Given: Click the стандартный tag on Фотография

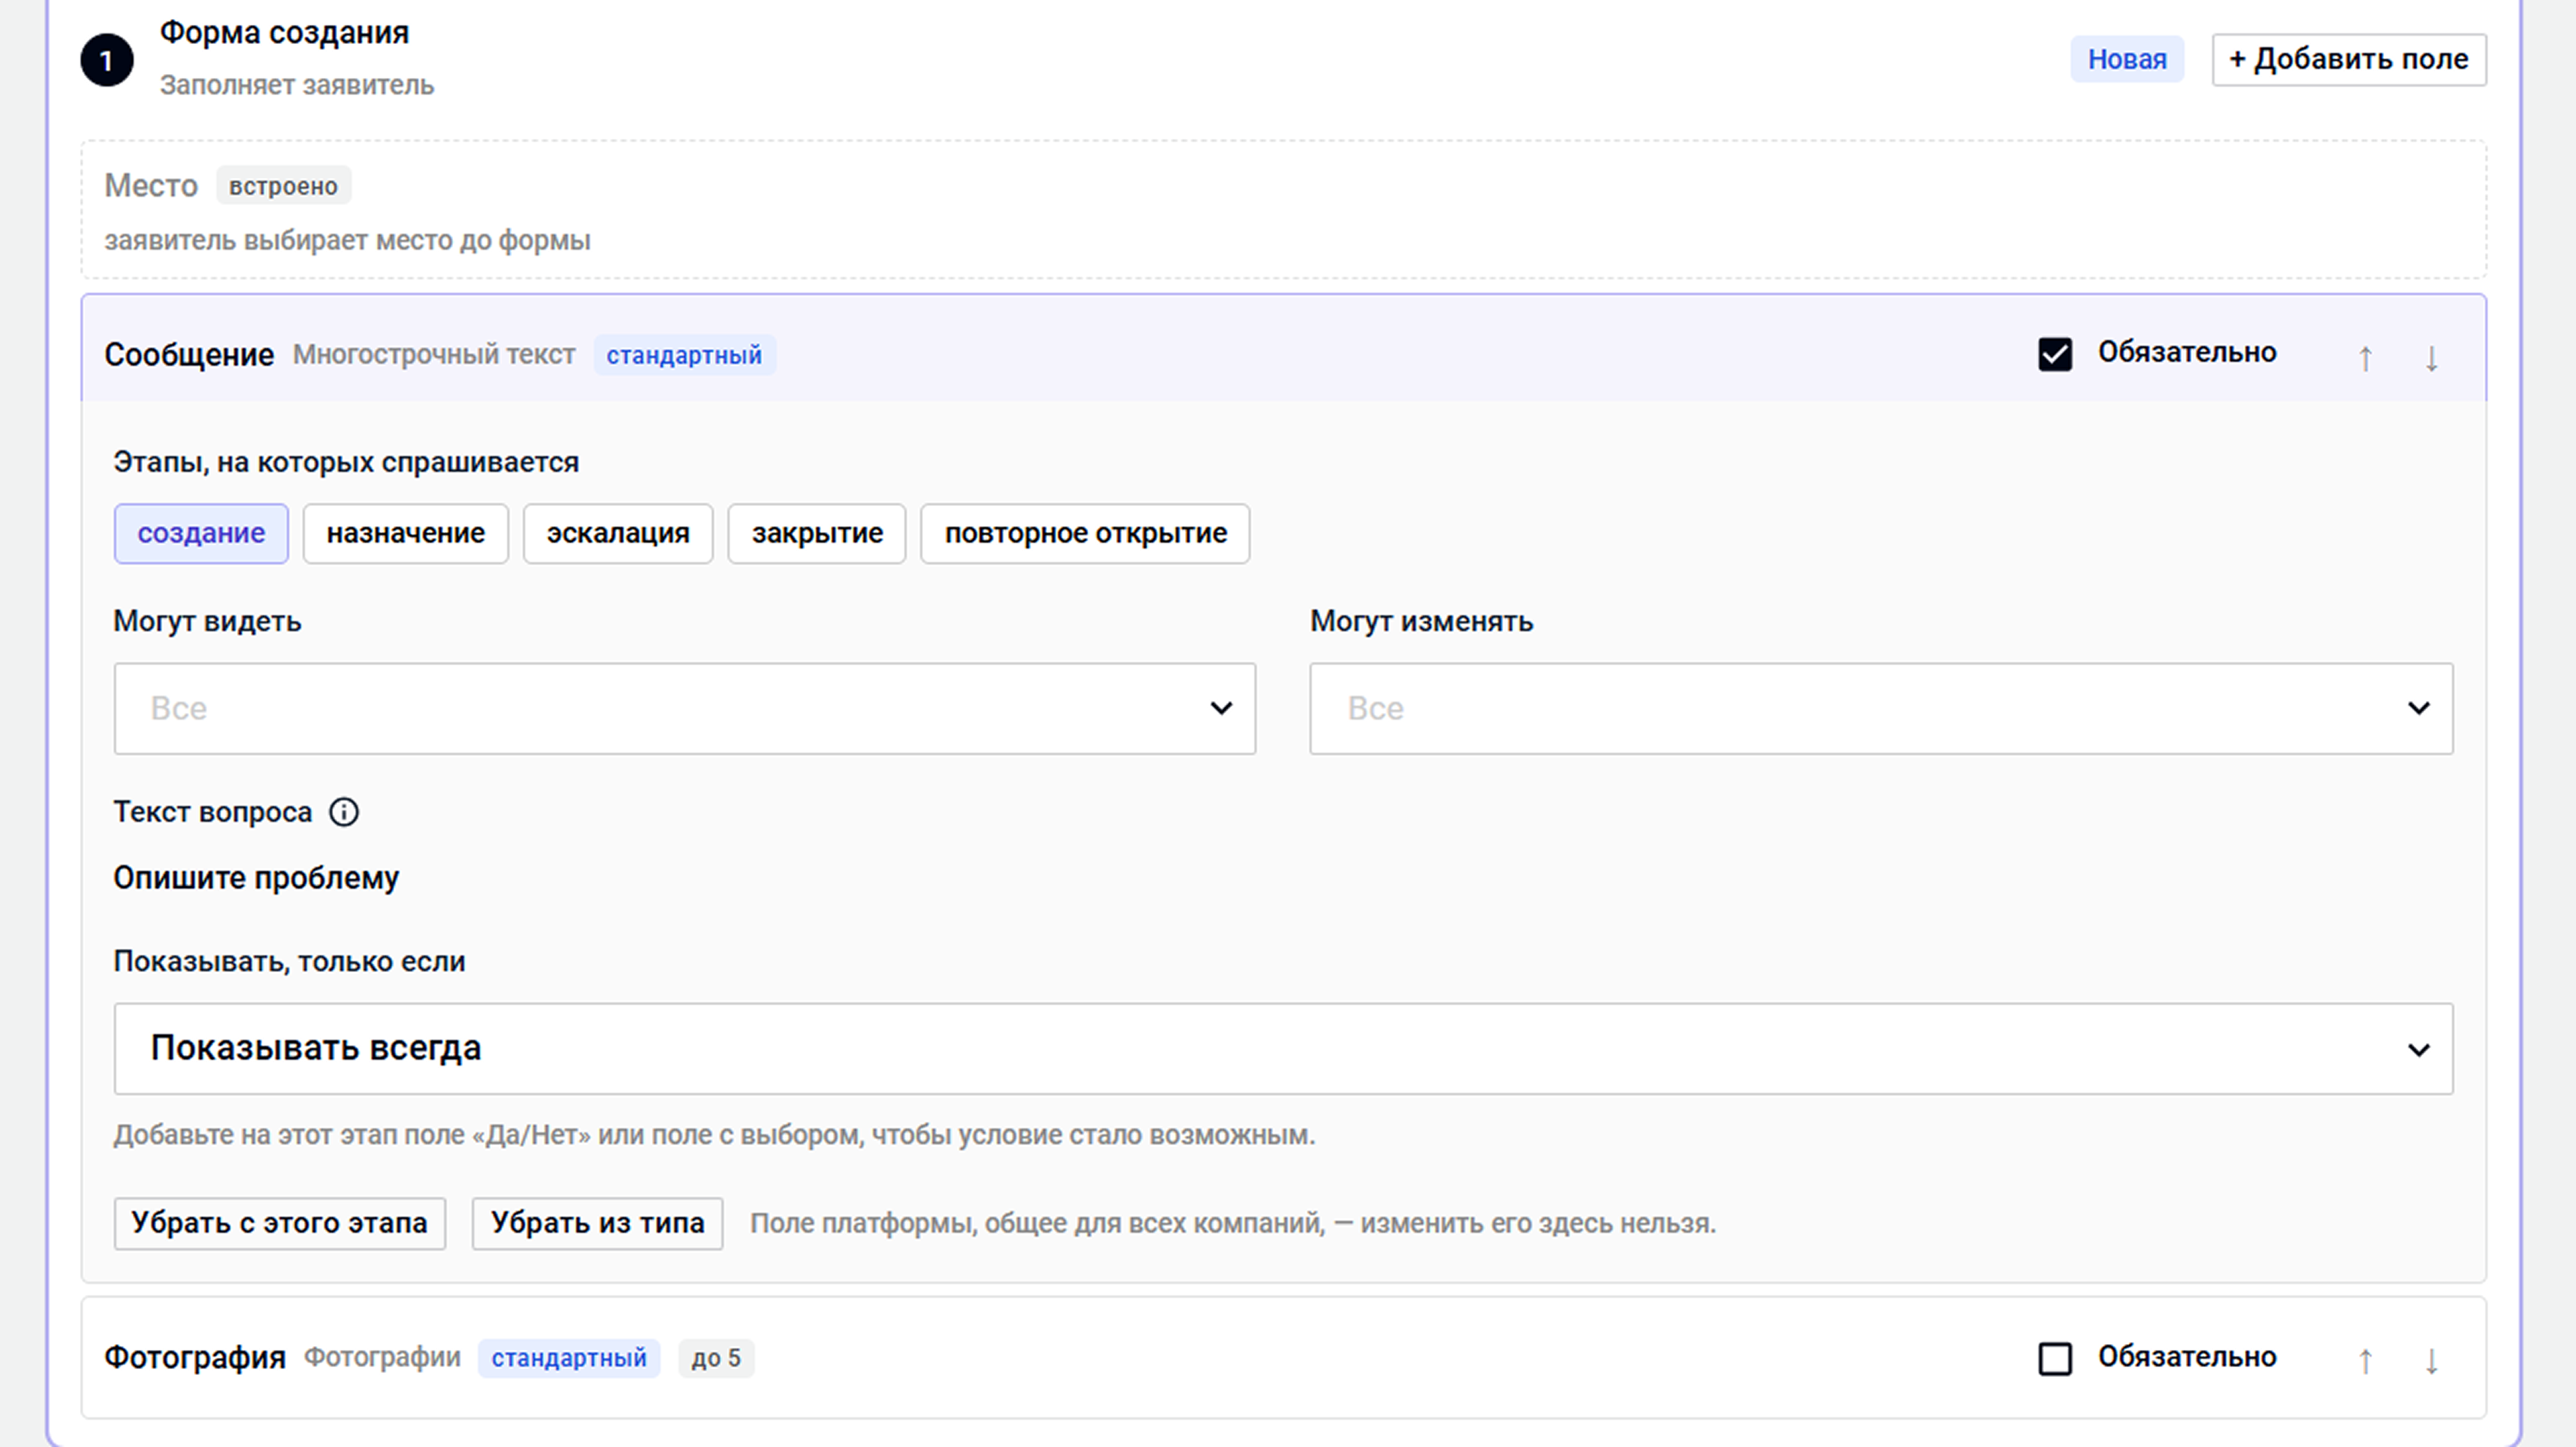Looking at the screenshot, I should [x=569, y=1358].
